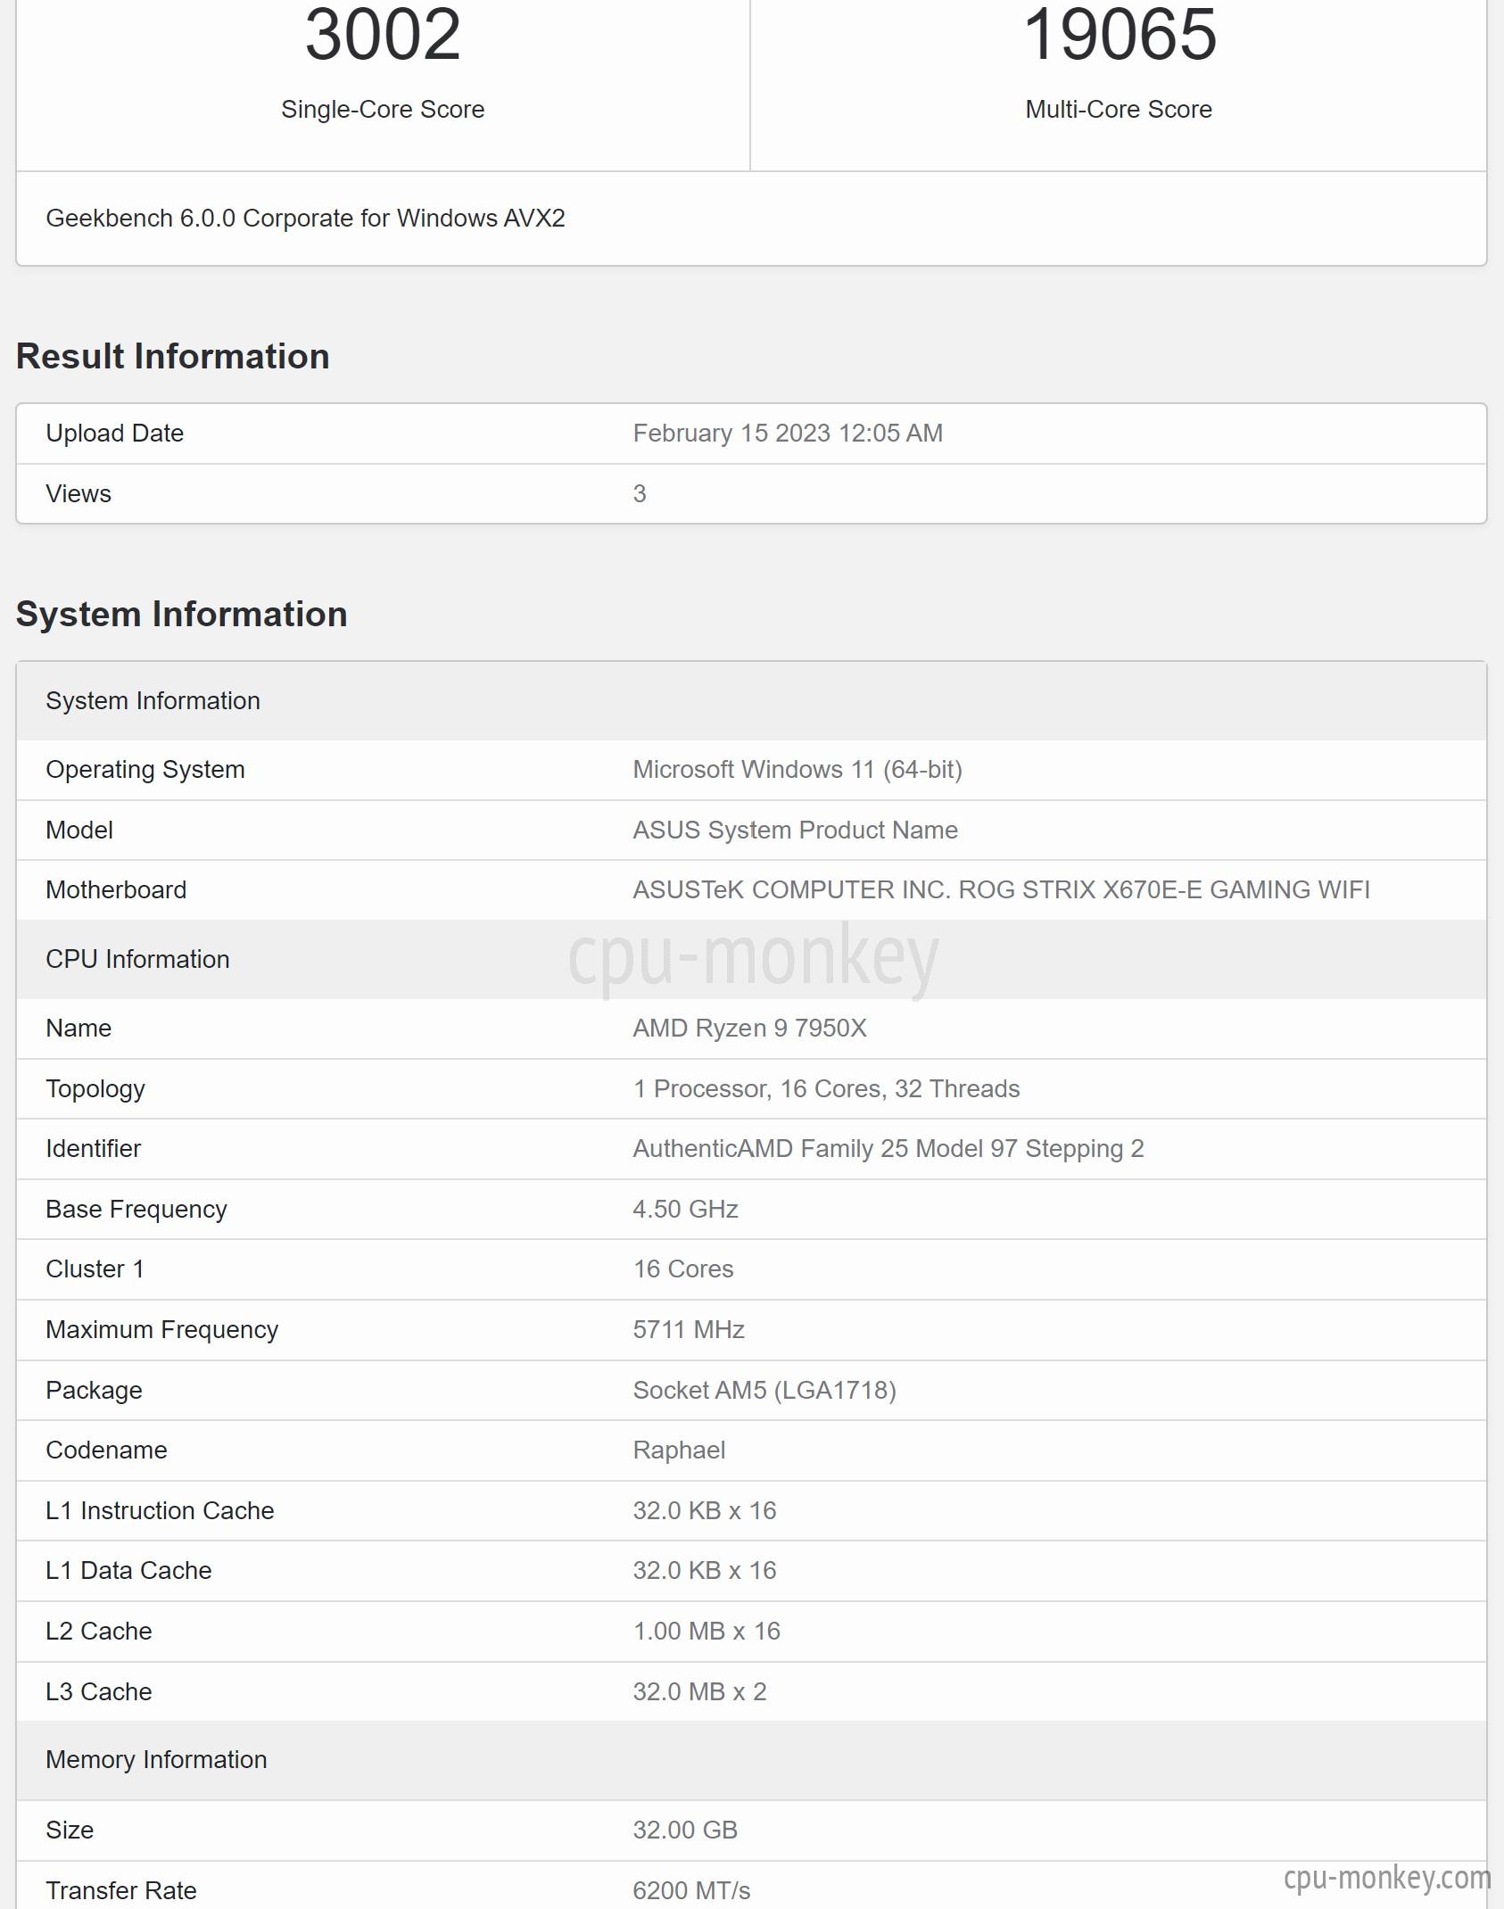1504x1909 pixels.
Task: Click the Operating System label
Action: click(145, 770)
